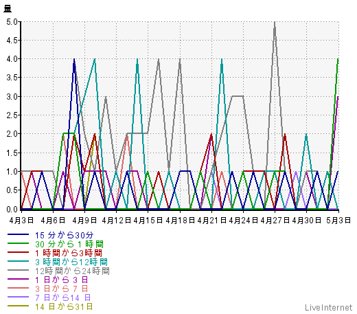
Task: Click the teal 3時間から12時間 legend line
Action: tap(18, 261)
